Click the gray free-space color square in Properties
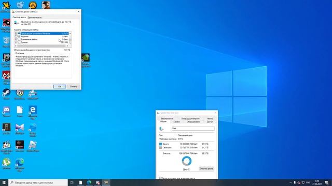The image size is (332, 186). tap(160, 148)
